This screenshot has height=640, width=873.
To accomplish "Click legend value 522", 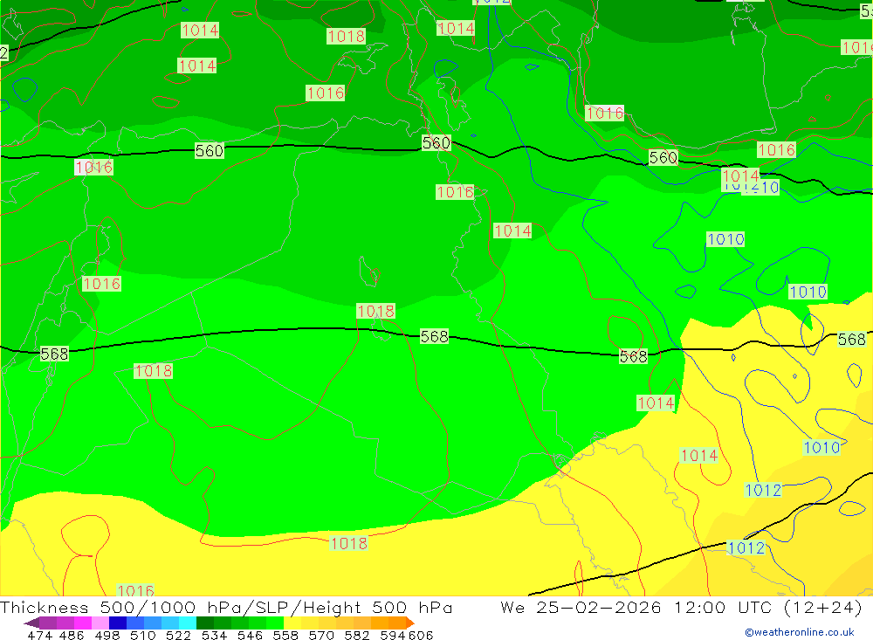I will tap(178, 636).
